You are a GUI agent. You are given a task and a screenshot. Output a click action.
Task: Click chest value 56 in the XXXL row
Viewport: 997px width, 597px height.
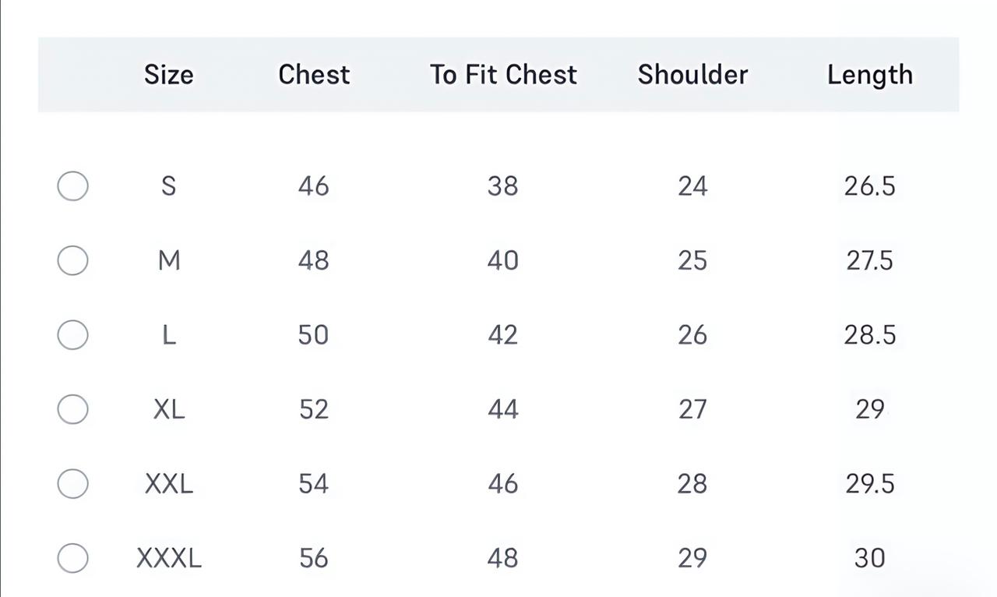(x=313, y=558)
